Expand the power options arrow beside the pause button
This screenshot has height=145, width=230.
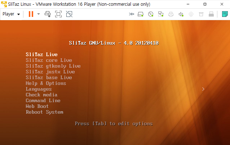tap(39, 14)
